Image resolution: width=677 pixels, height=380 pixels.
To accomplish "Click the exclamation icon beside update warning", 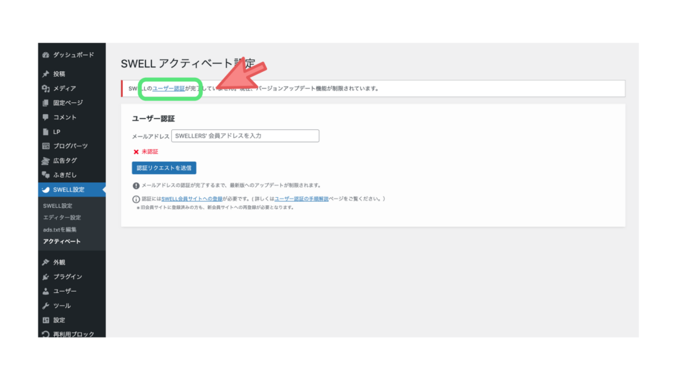I will point(136,185).
